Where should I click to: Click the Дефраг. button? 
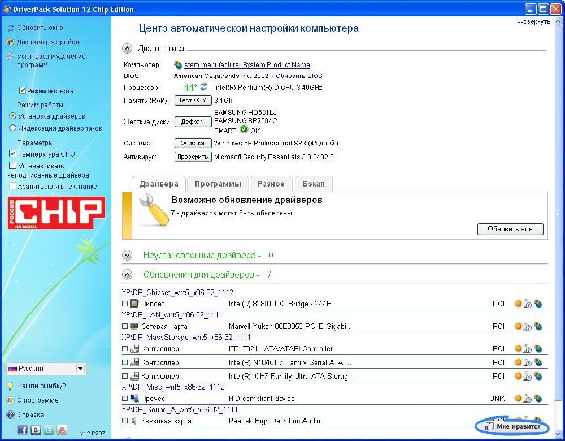coord(193,122)
